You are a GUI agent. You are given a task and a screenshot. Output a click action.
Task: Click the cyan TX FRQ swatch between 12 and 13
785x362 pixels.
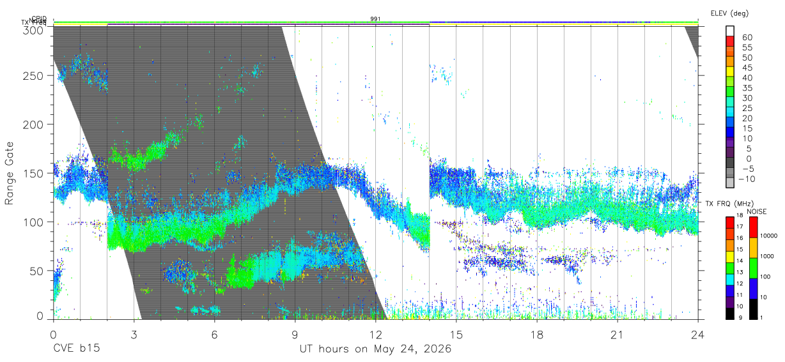click(x=730, y=278)
